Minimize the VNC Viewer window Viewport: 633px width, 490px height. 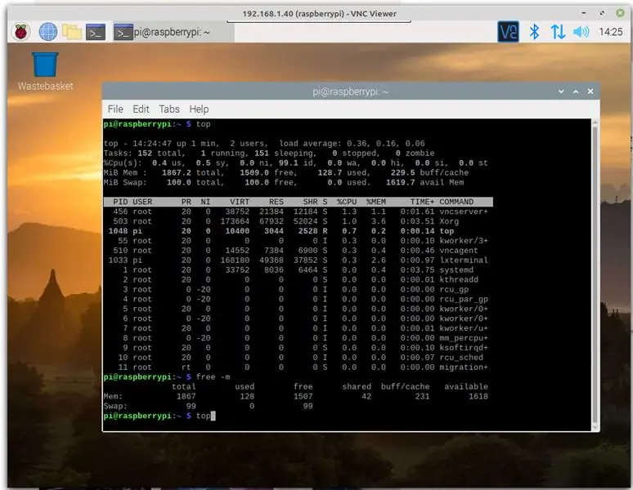pyautogui.click(x=584, y=13)
